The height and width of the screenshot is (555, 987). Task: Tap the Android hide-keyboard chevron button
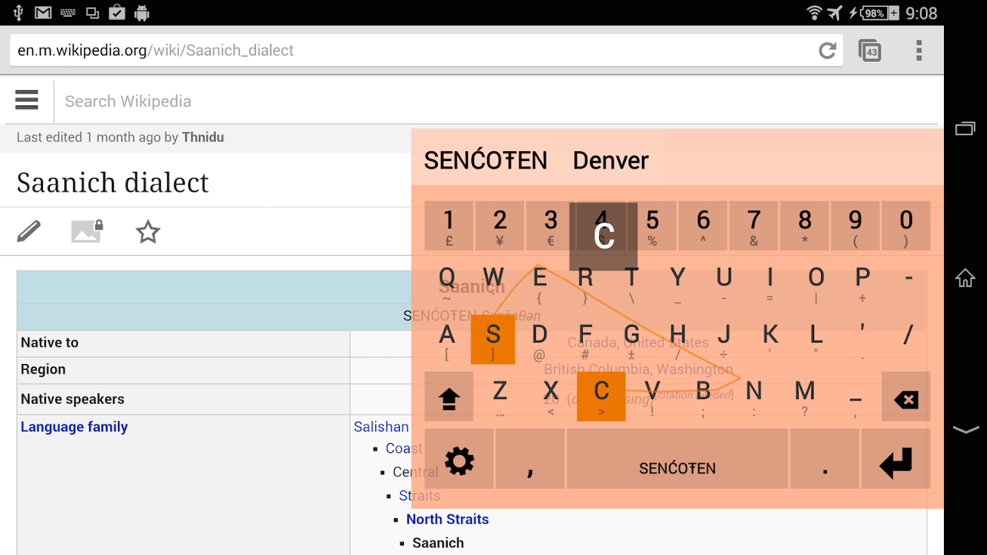tap(965, 430)
